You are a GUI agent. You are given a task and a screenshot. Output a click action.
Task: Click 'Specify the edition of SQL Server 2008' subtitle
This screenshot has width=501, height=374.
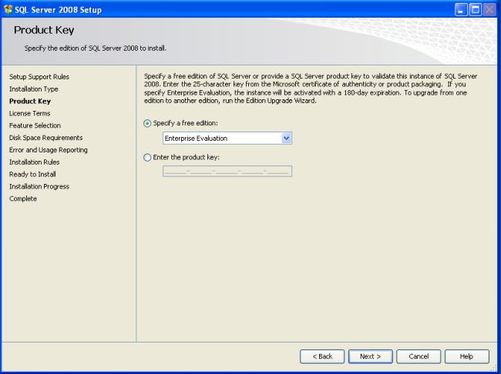pyautogui.click(x=96, y=48)
